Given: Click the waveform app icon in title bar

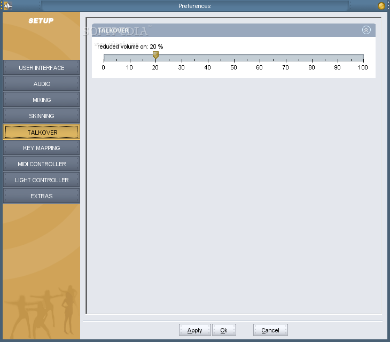Looking at the screenshot, I should tap(8, 6).
